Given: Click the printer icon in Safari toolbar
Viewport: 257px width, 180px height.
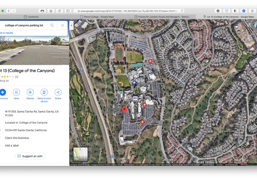Looking at the screenshot, I should point(42,11).
